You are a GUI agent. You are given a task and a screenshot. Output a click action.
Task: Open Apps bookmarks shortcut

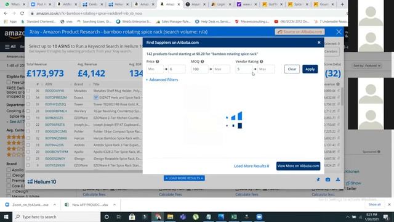pyautogui.click(x=10, y=22)
